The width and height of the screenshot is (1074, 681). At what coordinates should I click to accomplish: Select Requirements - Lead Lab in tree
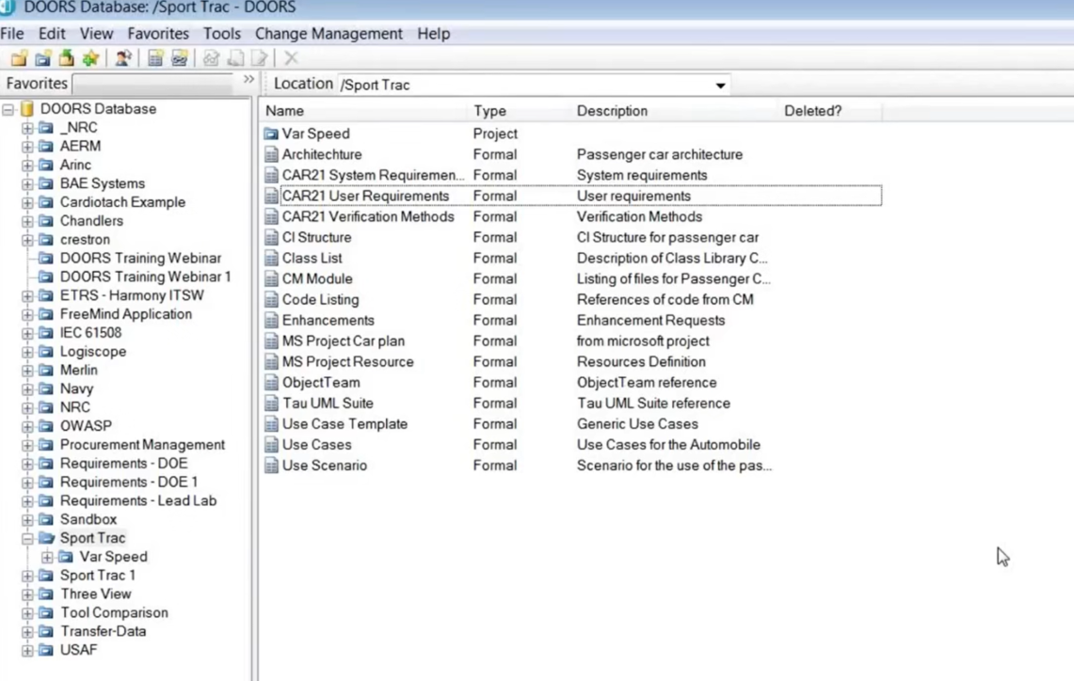tap(138, 501)
